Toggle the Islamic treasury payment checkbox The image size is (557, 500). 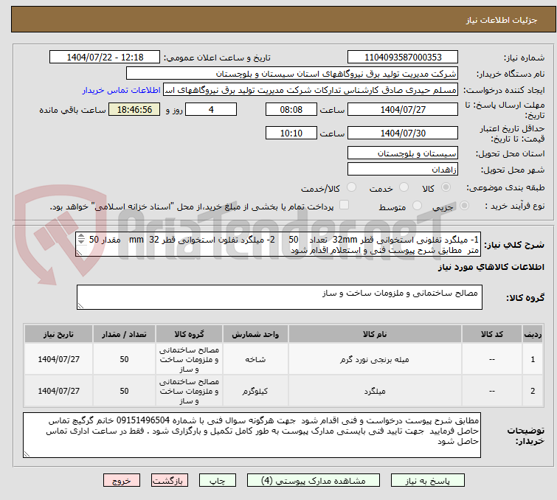345,204
